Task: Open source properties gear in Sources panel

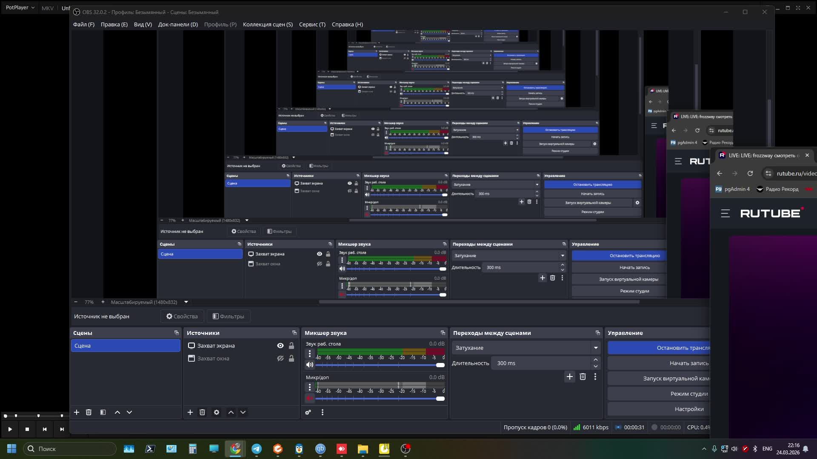Action: coord(217,412)
